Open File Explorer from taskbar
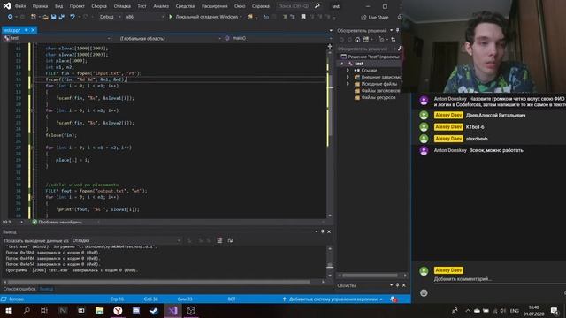Image resolution: width=566 pixels, height=318 pixels. tap(99, 310)
